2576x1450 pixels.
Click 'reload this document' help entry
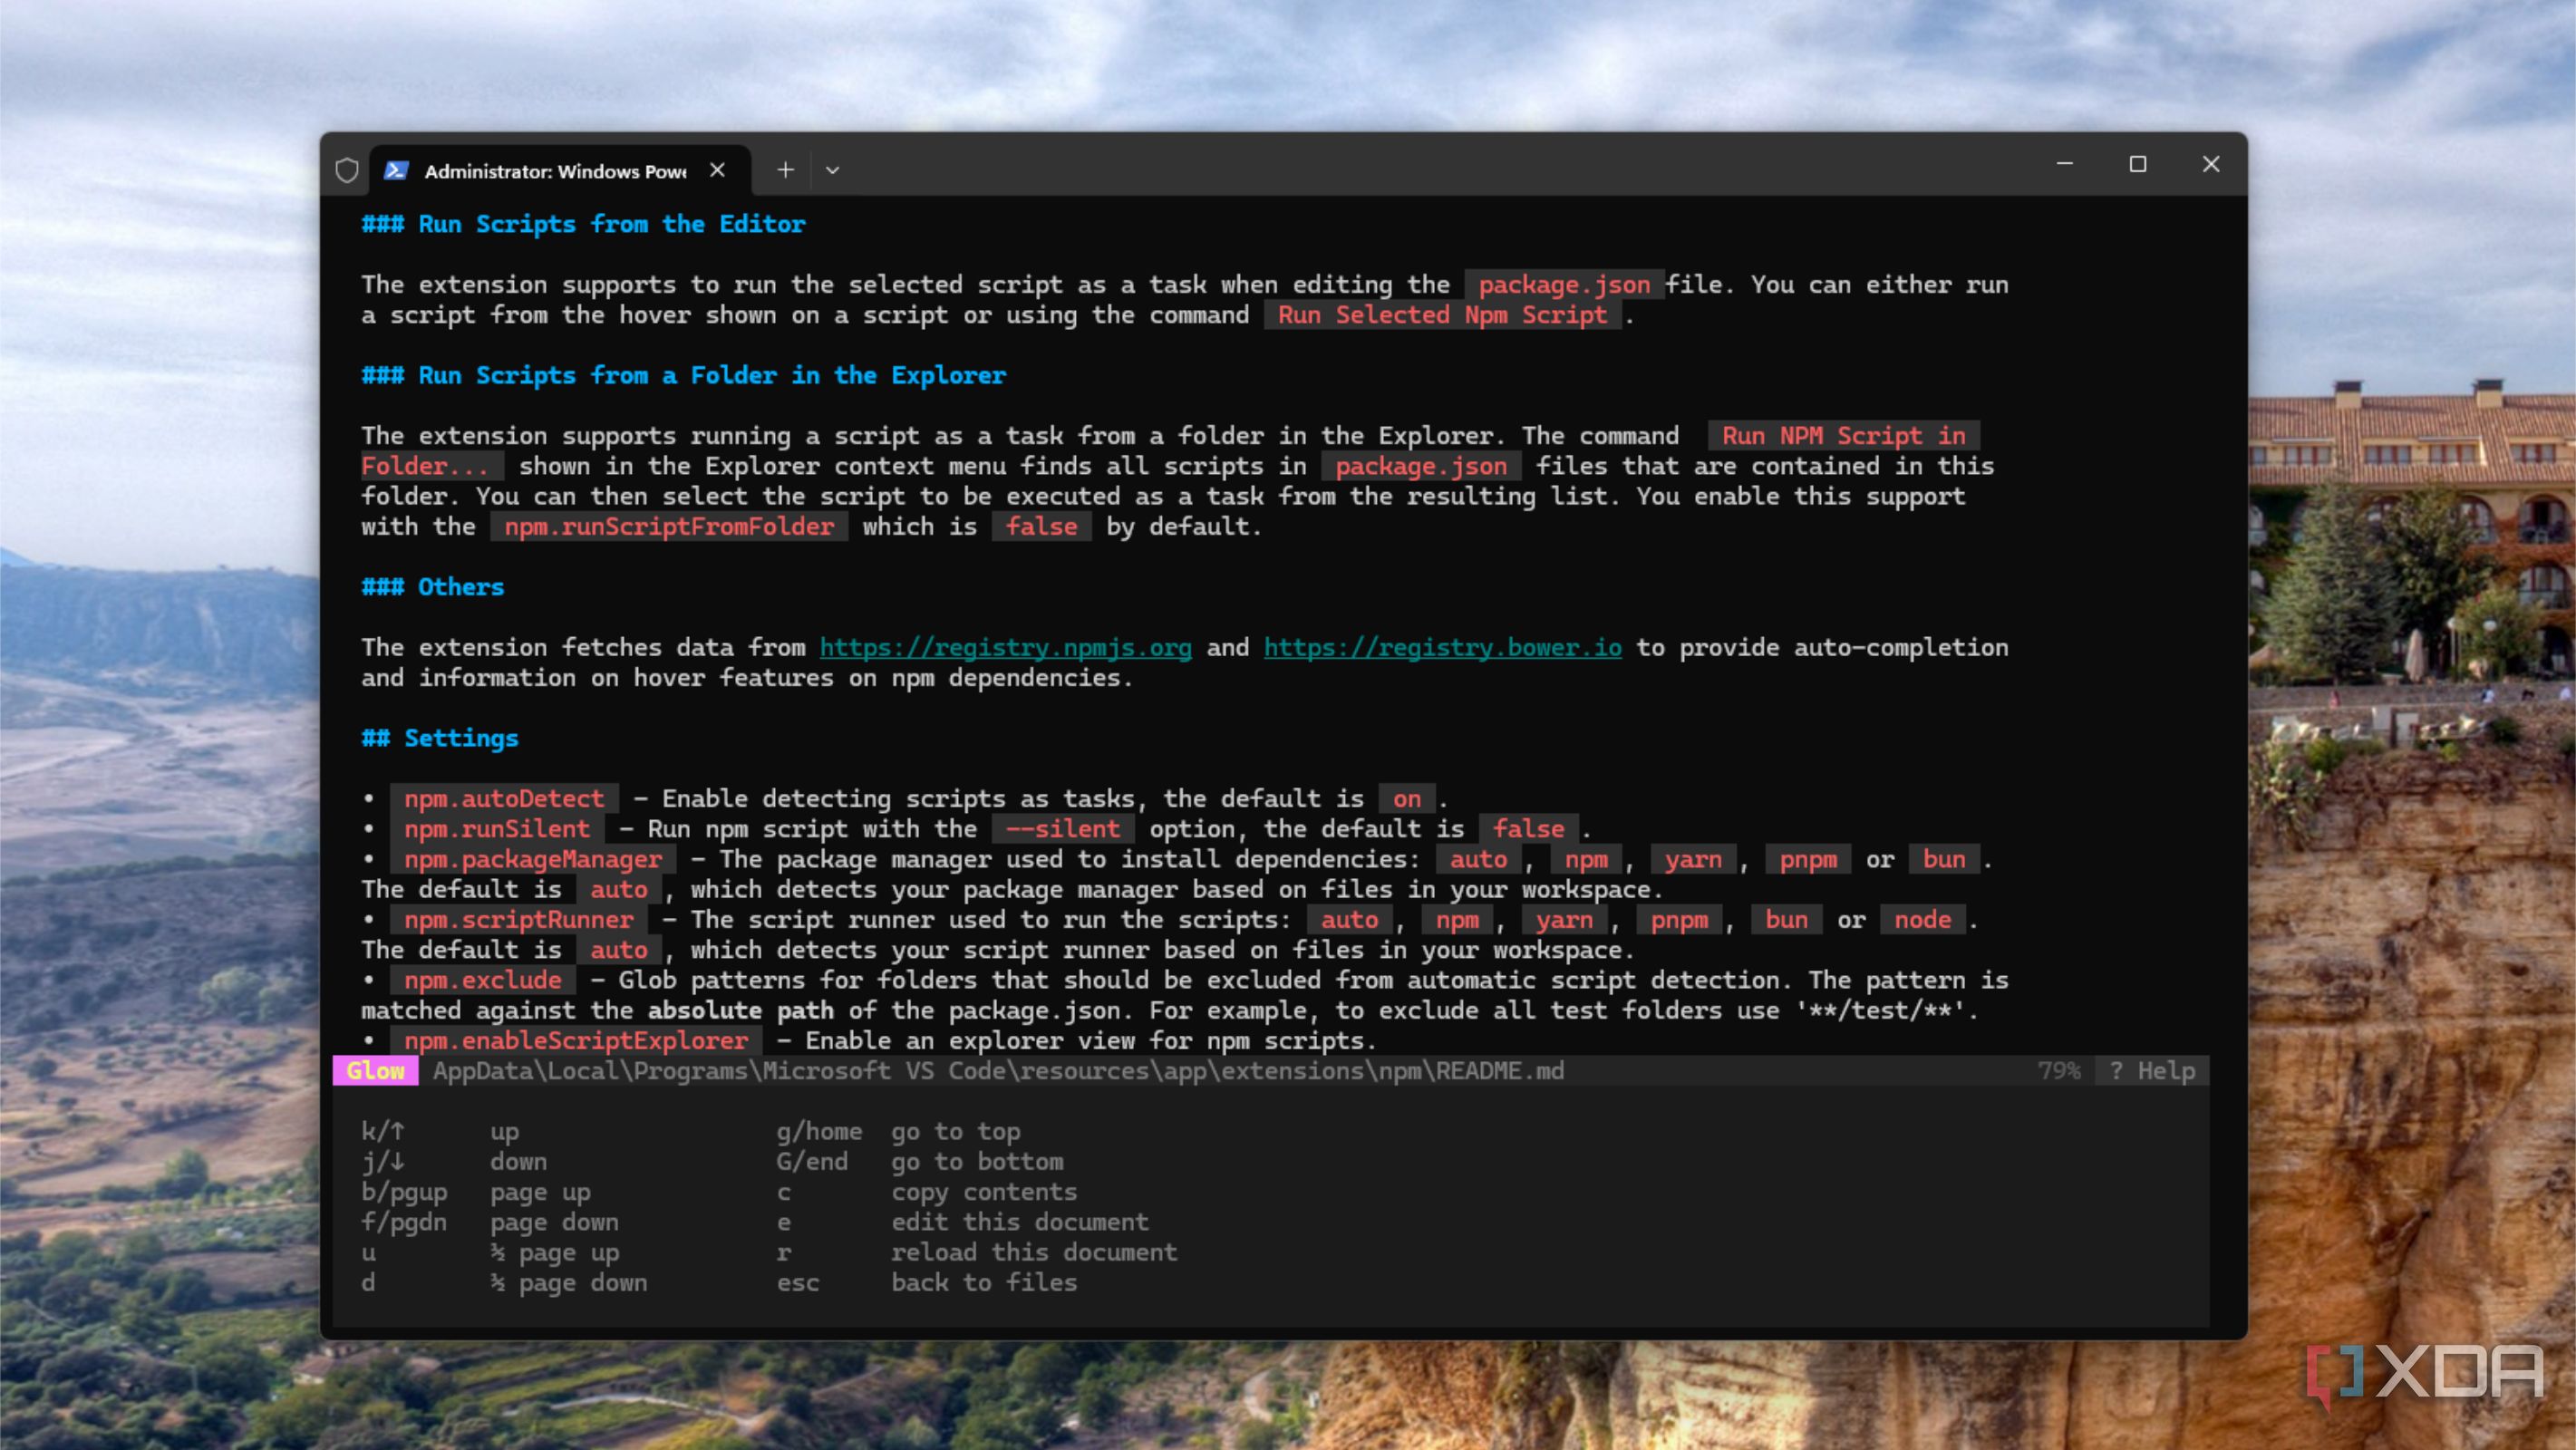[1034, 1252]
